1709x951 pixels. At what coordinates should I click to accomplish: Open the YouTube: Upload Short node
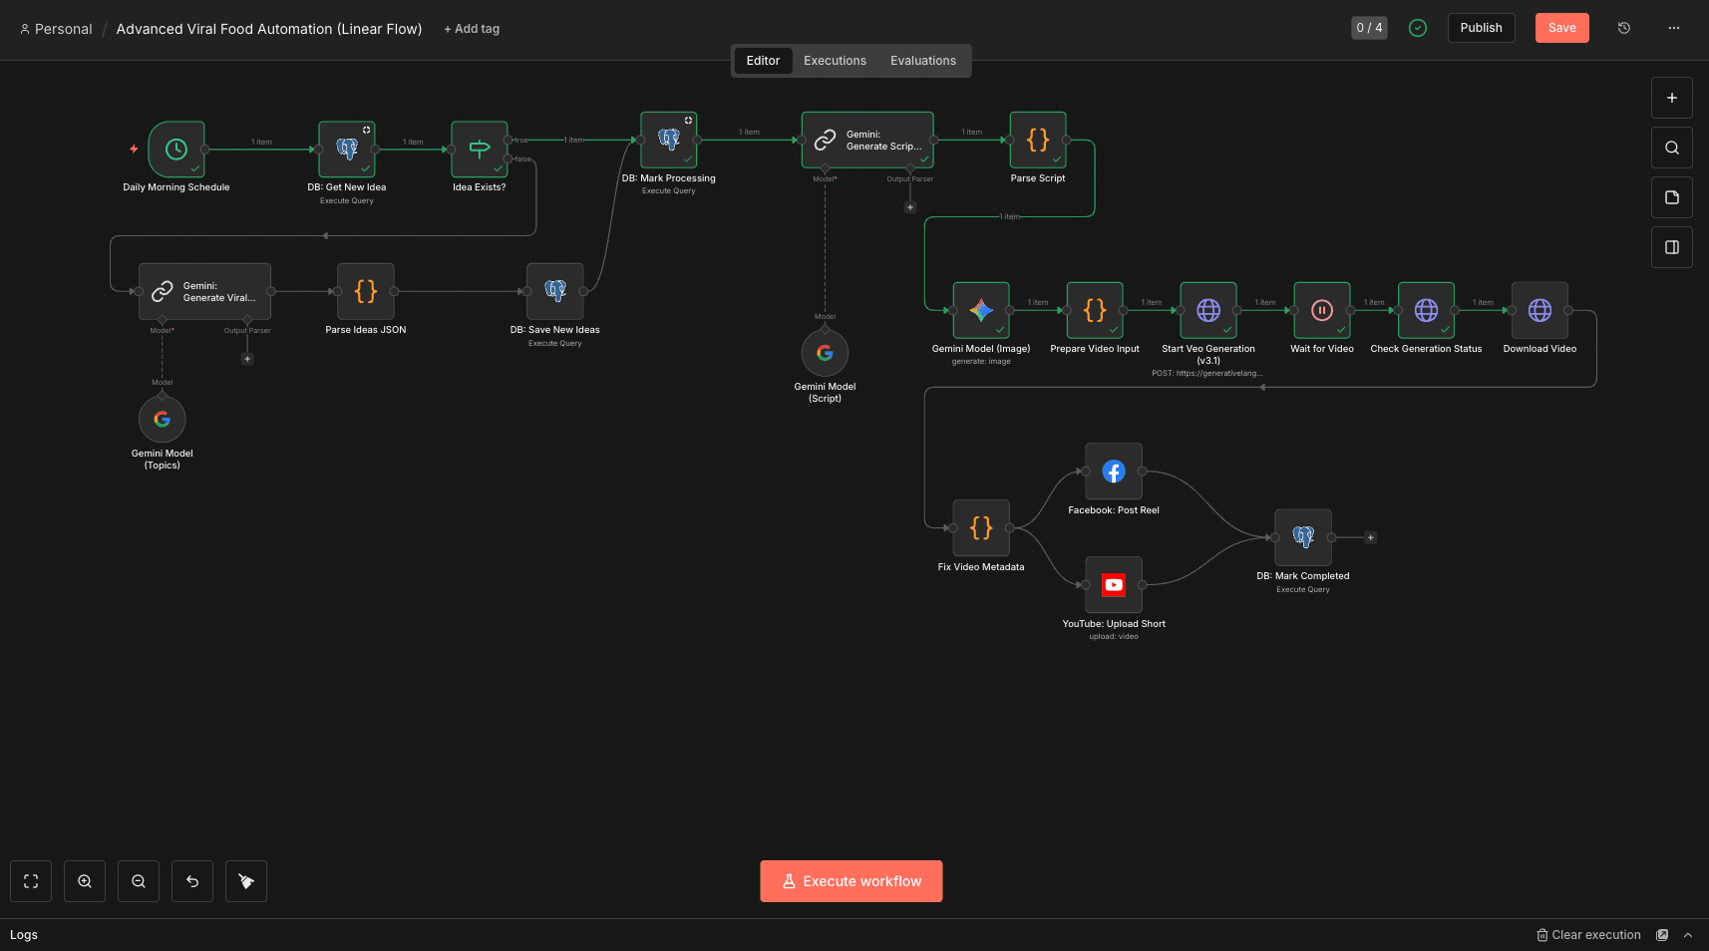(1113, 585)
